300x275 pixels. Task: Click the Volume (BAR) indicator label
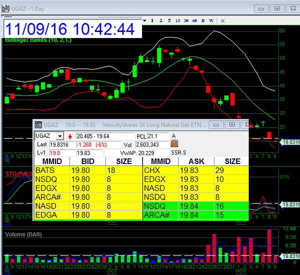(24, 234)
